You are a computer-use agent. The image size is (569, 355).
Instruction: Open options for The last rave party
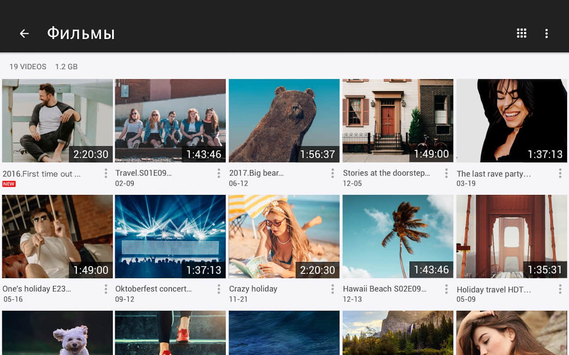[560, 173]
